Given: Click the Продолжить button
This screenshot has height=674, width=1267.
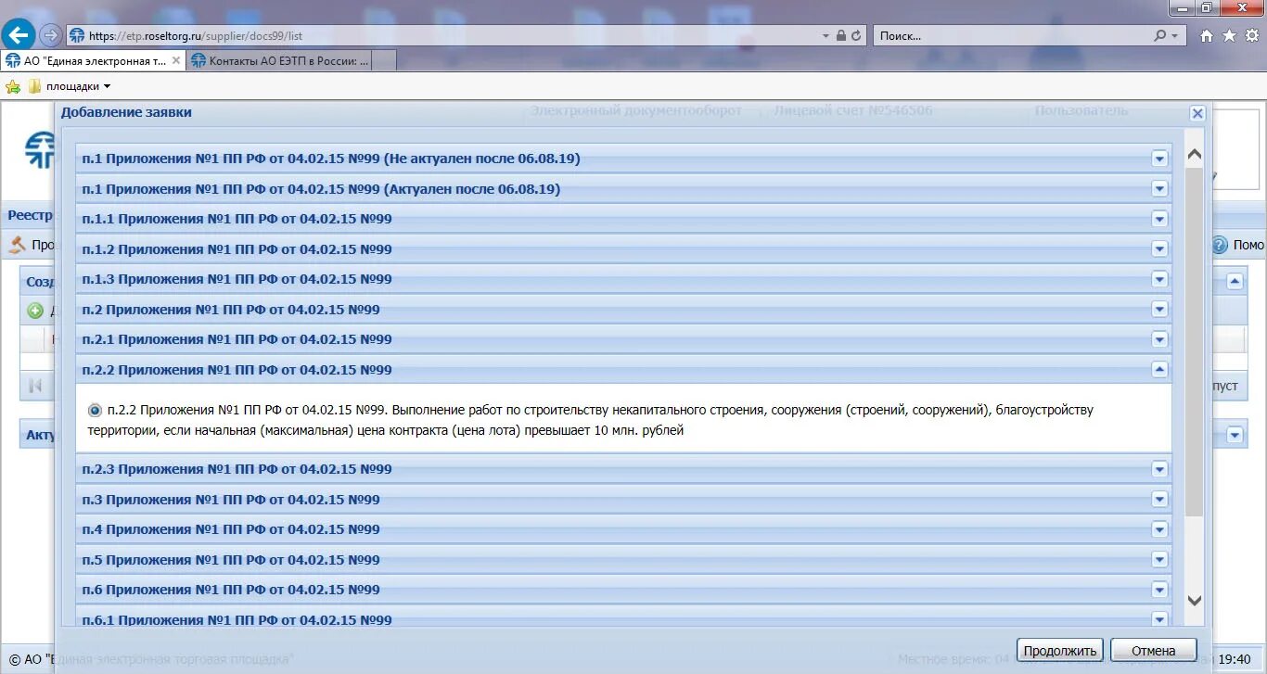Looking at the screenshot, I should (1061, 650).
